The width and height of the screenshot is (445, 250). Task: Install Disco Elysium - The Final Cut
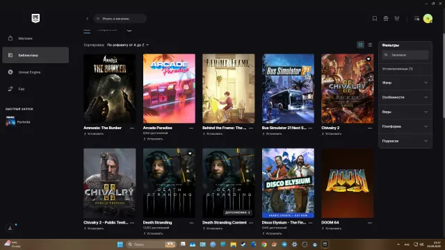click(x=272, y=233)
